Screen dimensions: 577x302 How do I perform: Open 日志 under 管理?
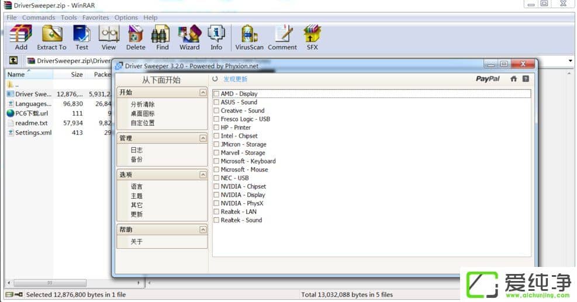point(137,150)
